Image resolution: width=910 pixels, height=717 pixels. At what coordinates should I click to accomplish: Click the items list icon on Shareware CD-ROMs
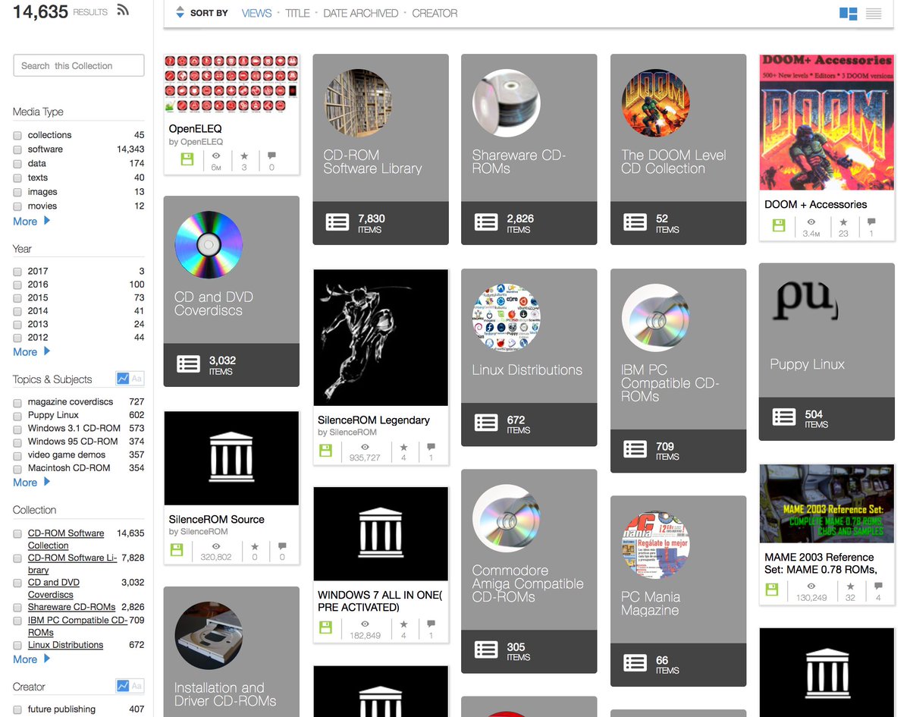486,222
